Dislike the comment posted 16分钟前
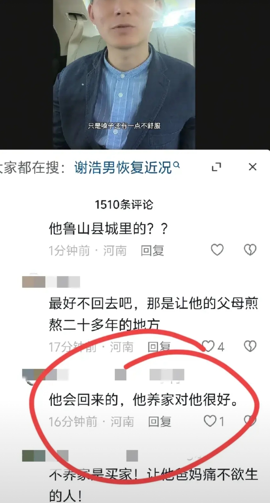270x503 pixels. pos(250,421)
